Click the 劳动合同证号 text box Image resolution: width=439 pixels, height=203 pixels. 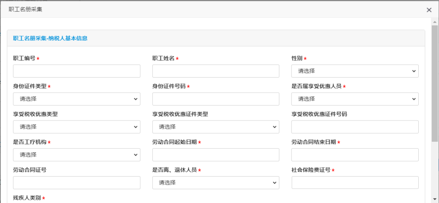77,183
